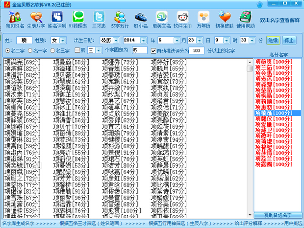Viewport: 304px width, 228px height.
Task: Click the 继续 continue button
Action: click(x=273, y=40)
